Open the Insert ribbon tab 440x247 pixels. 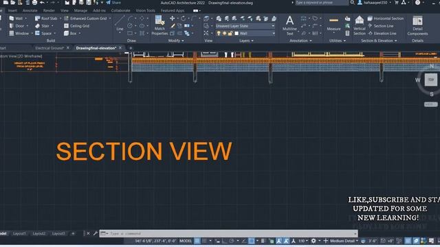pyautogui.click(x=12, y=10)
